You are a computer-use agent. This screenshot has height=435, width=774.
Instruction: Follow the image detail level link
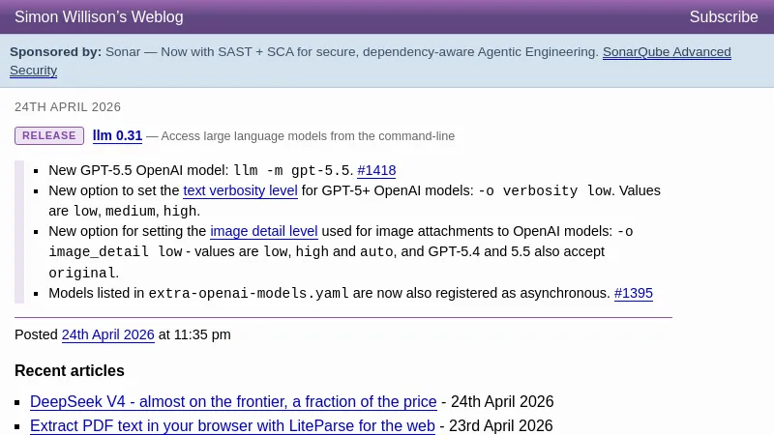(263, 232)
